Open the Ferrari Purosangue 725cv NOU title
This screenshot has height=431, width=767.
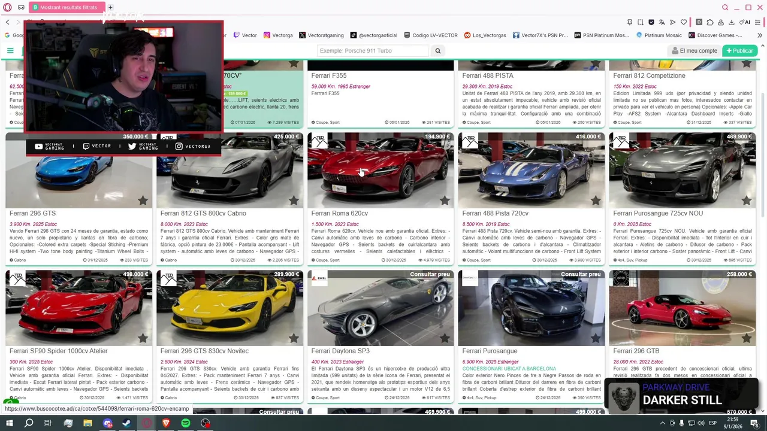pos(658,213)
